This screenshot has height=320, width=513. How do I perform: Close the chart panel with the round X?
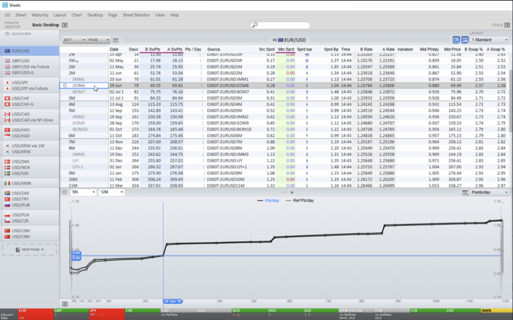pyautogui.click(x=64, y=192)
